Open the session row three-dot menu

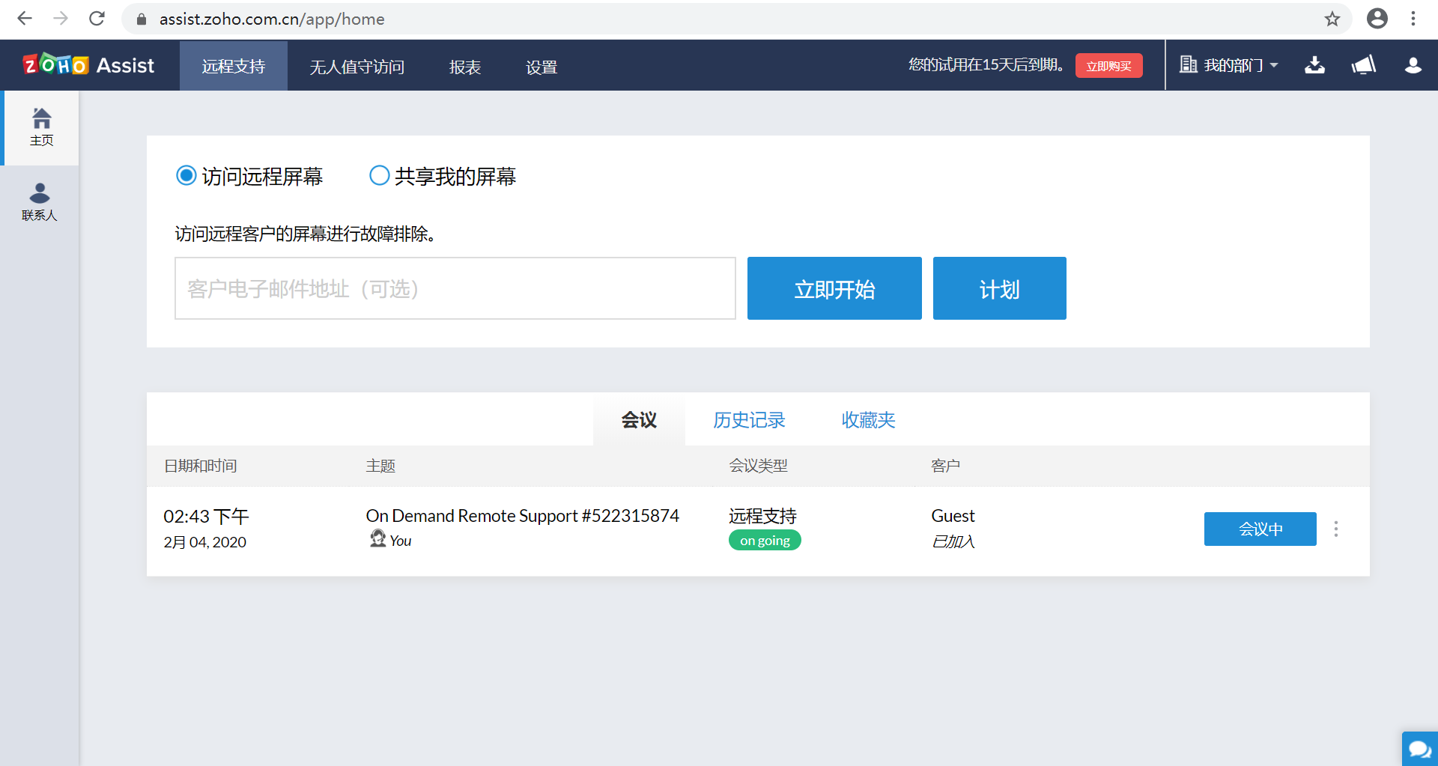tap(1336, 529)
